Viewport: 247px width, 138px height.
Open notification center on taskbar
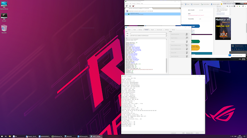pos(244,136)
